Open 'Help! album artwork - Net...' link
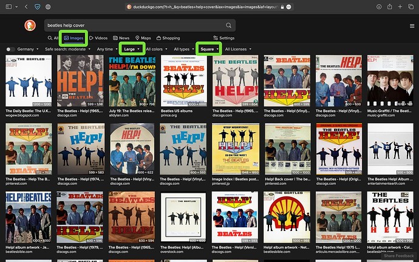 click(x=287, y=247)
